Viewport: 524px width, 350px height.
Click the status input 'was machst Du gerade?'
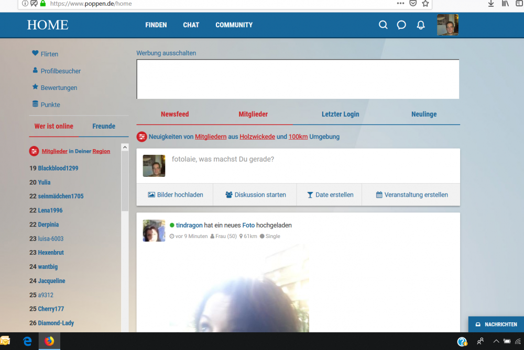point(309,159)
